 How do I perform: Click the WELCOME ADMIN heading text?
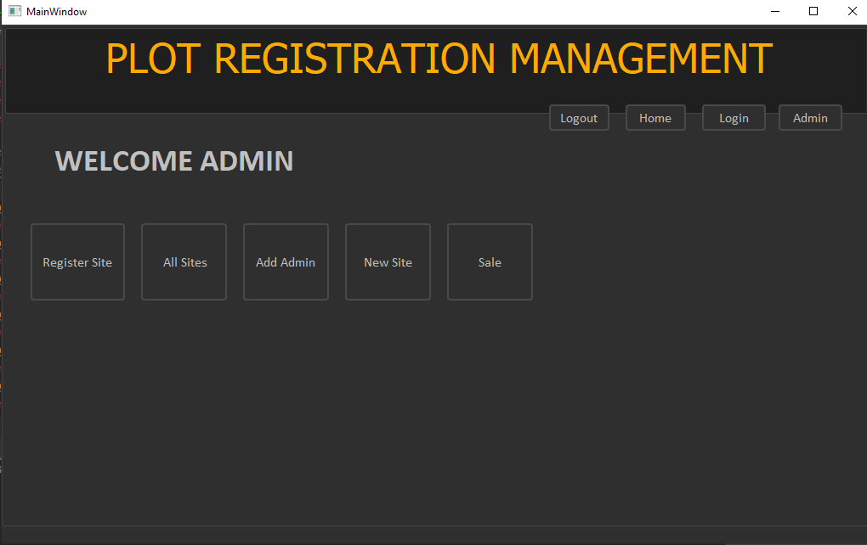(173, 160)
